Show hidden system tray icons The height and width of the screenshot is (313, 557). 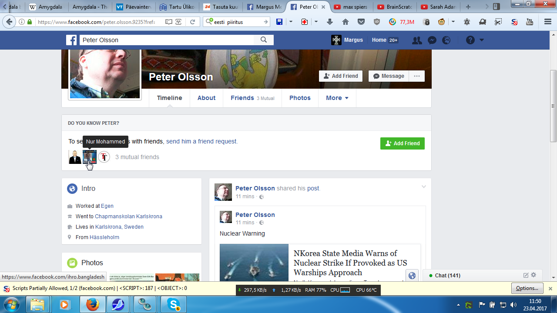click(458, 305)
